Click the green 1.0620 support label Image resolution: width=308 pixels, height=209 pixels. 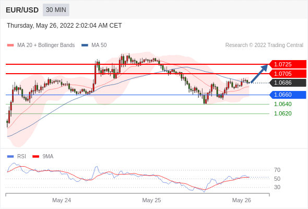point(282,113)
